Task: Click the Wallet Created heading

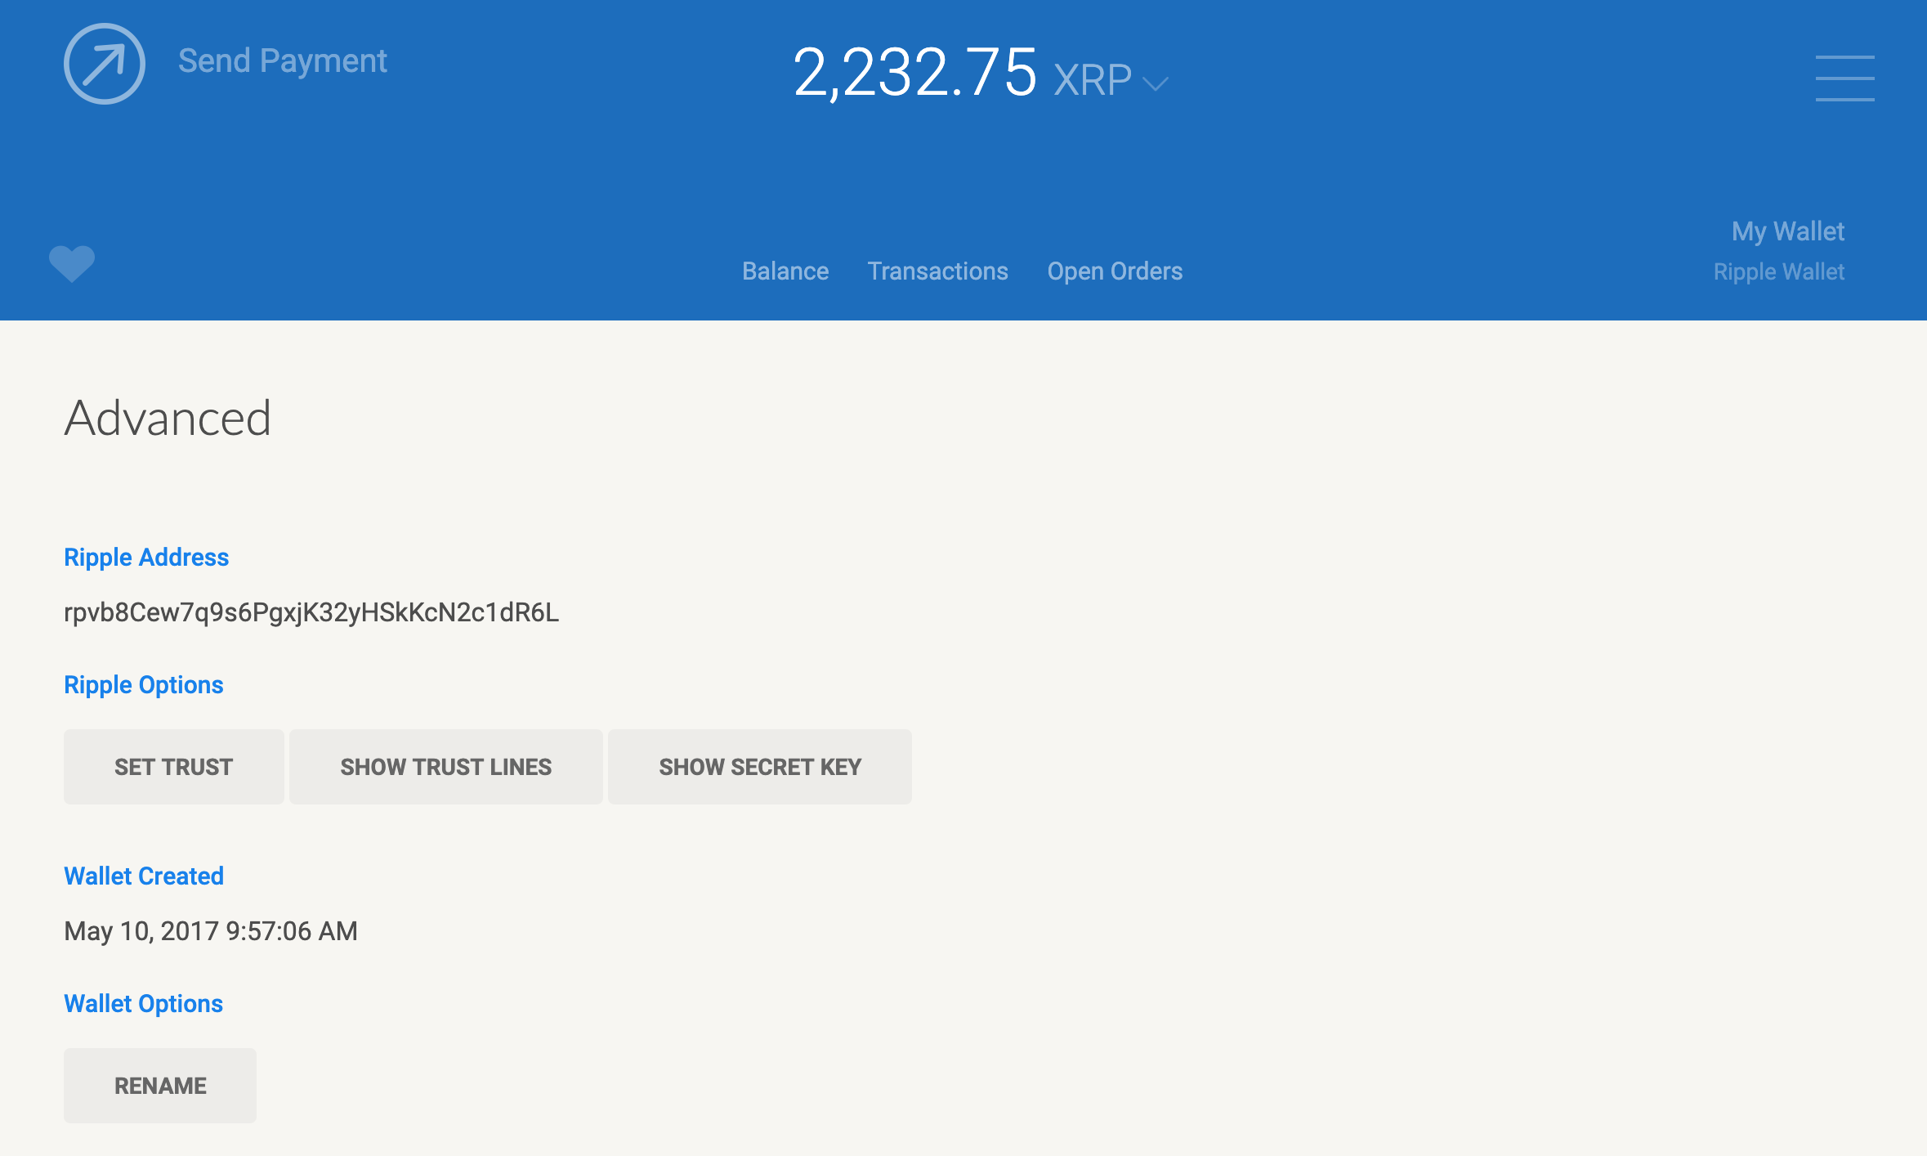Action: [144, 876]
